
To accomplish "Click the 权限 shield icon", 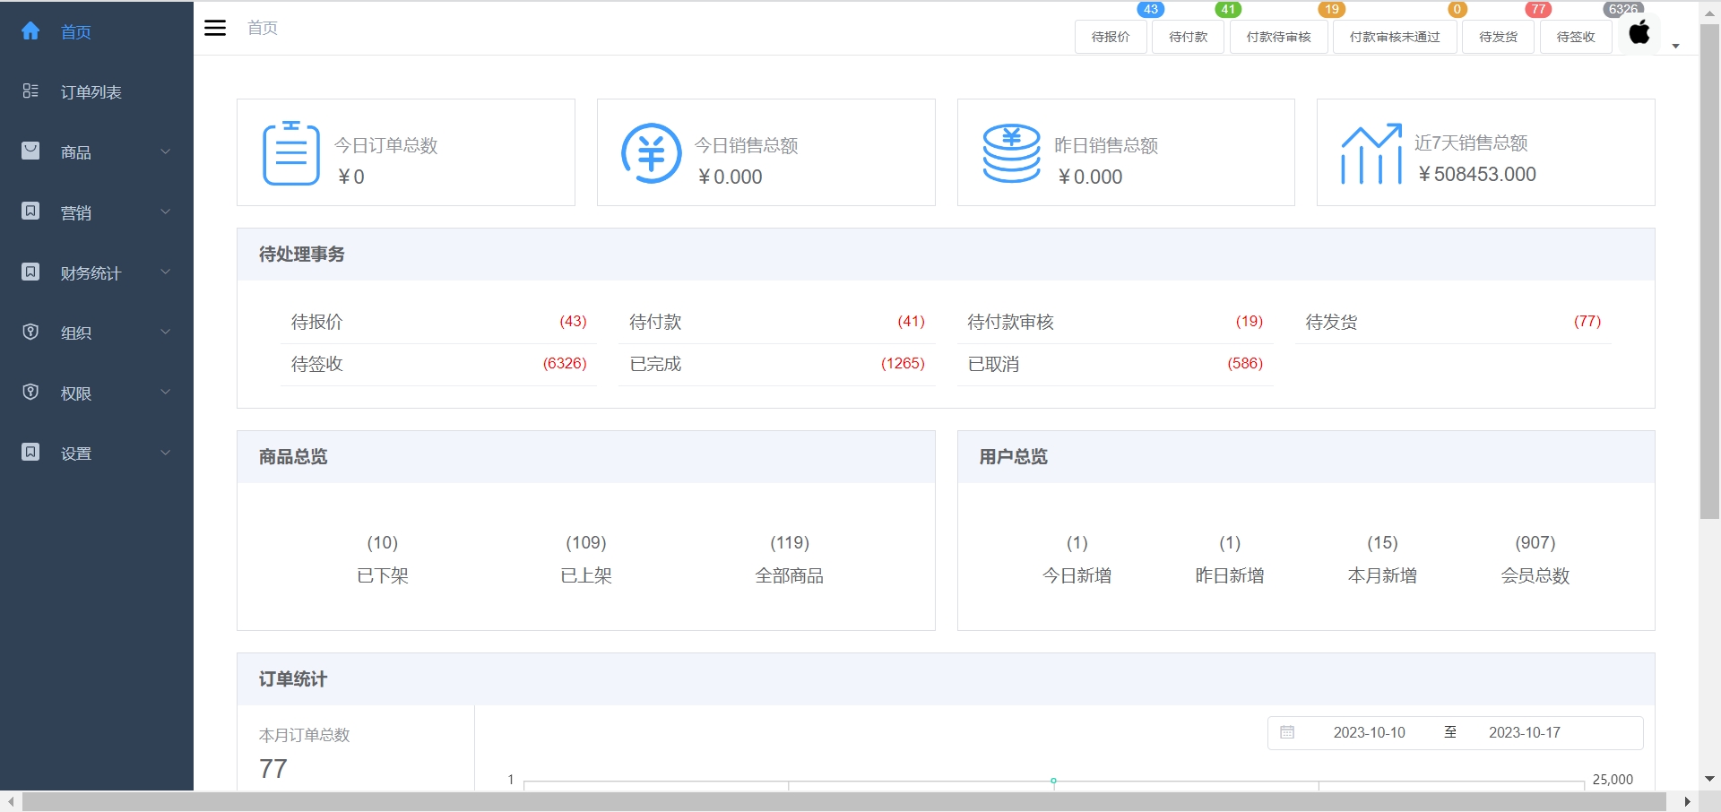I will click(30, 392).
